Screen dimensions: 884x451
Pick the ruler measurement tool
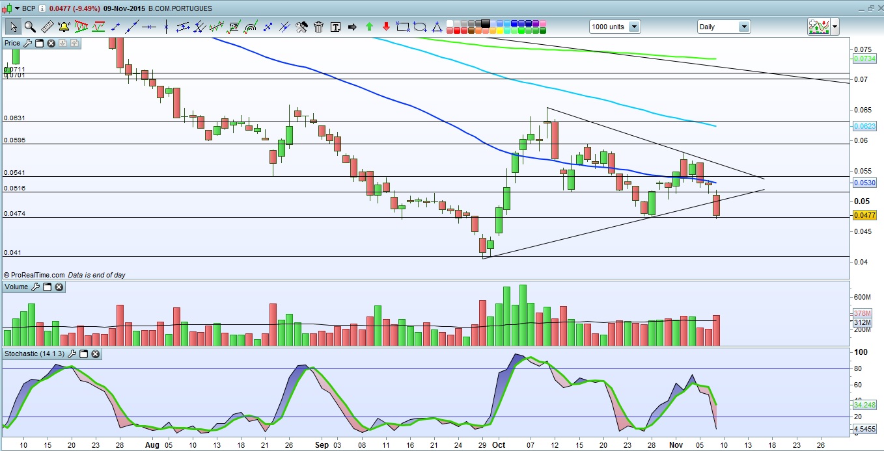(x=47, y=27)
